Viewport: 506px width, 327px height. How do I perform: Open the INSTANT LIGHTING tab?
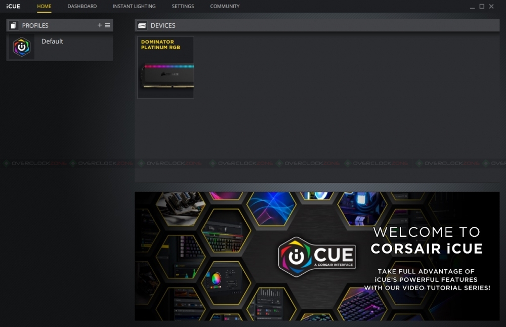pos(134,6)
